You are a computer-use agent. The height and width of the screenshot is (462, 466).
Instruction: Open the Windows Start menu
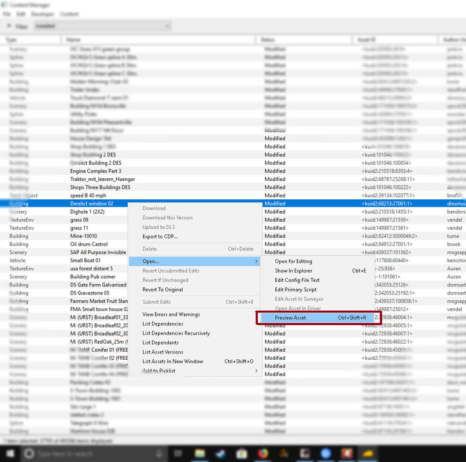pos(10,454)
